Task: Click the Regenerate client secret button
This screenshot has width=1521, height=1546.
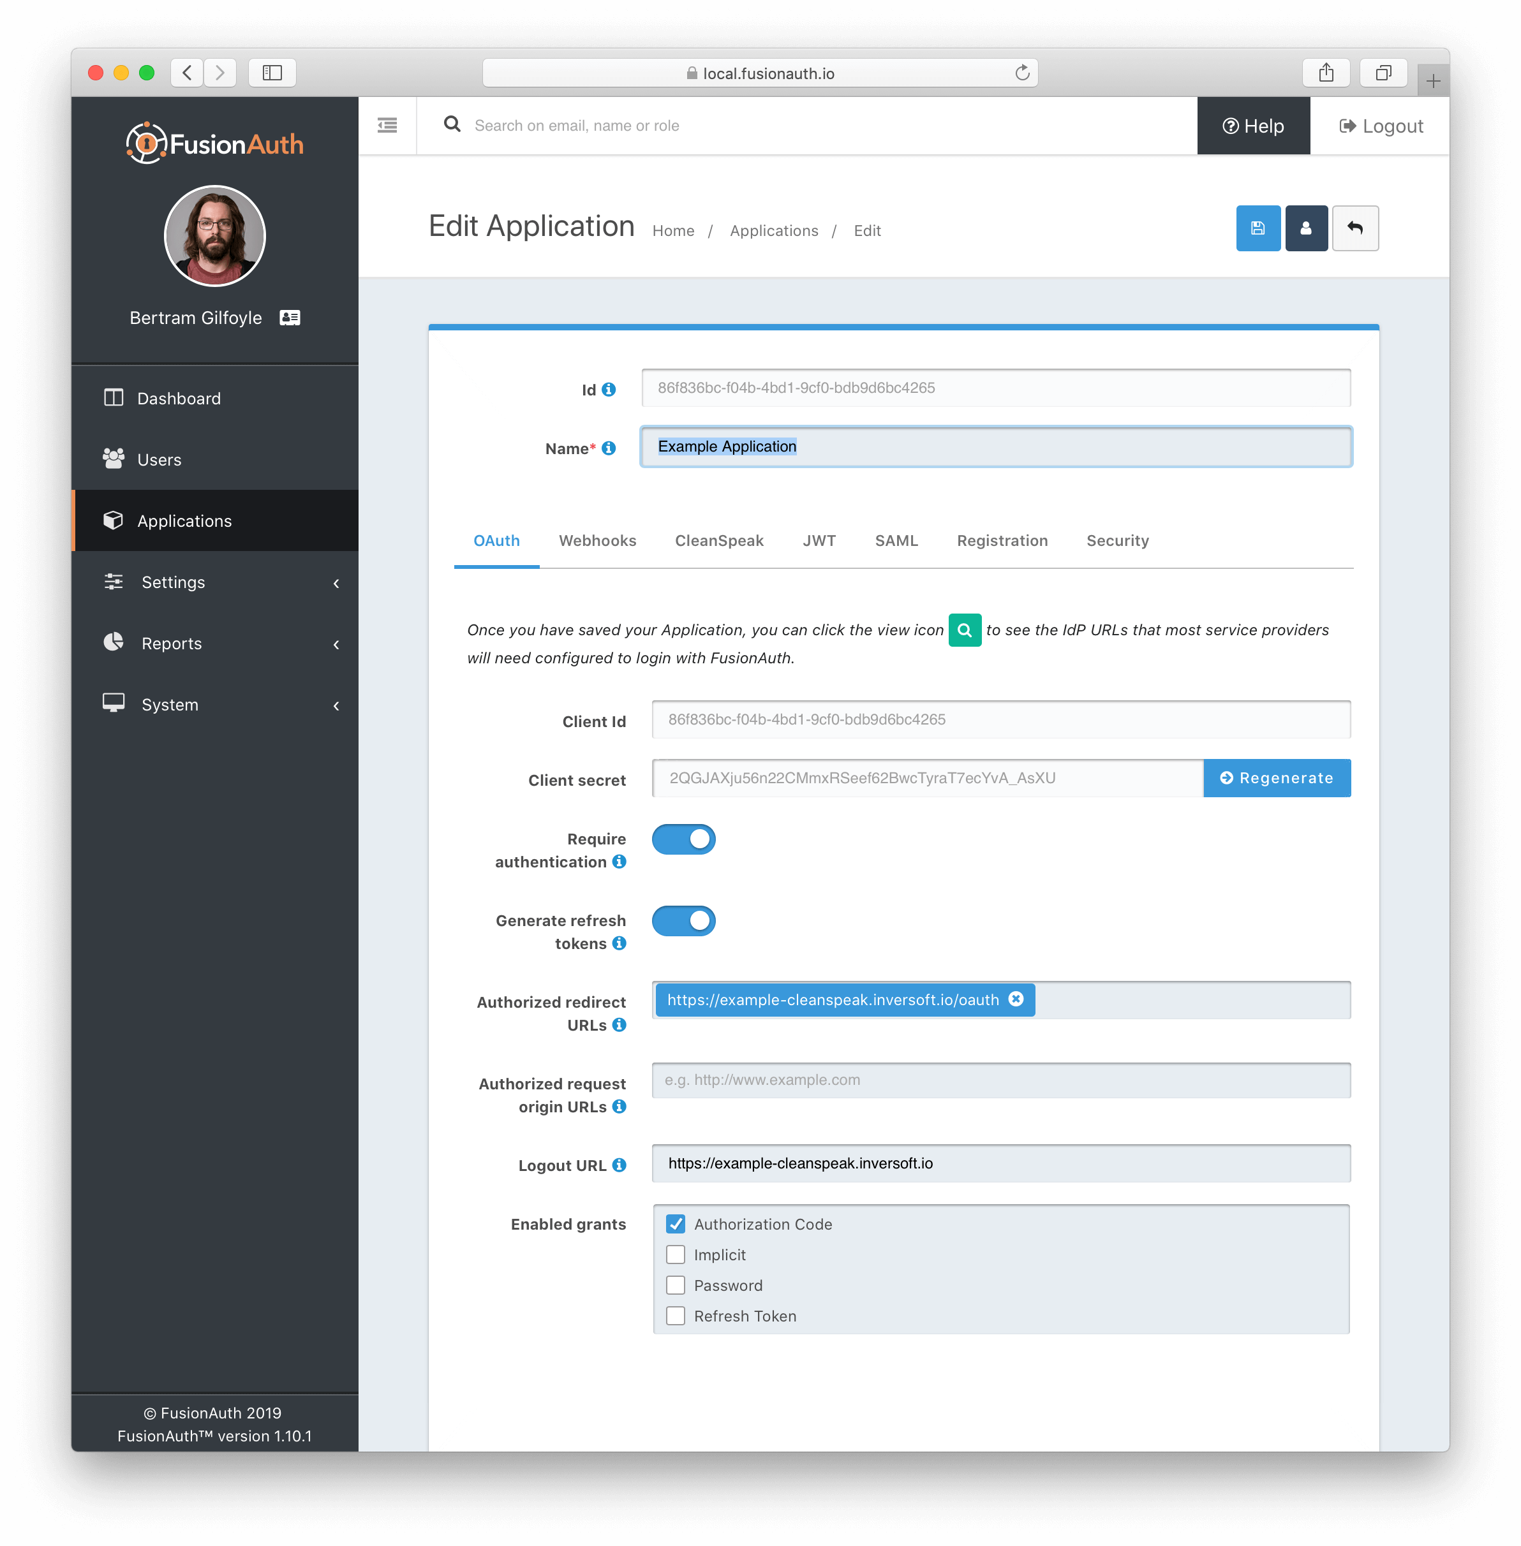Action: [1277, 778]
